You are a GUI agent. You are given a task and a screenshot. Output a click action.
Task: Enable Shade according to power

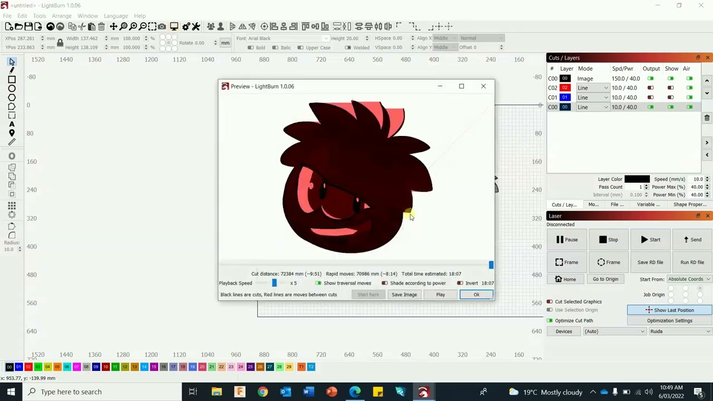385,283
